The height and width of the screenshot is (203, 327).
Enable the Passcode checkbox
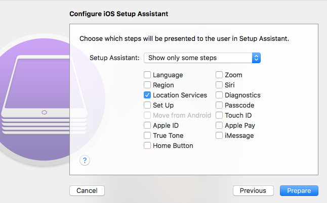[x=219, y=105]
